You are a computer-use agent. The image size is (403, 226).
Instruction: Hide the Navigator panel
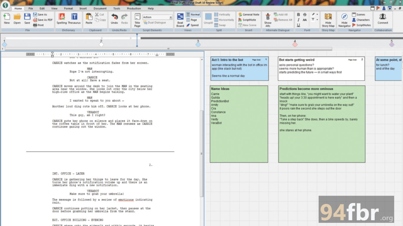coord(344,20)
